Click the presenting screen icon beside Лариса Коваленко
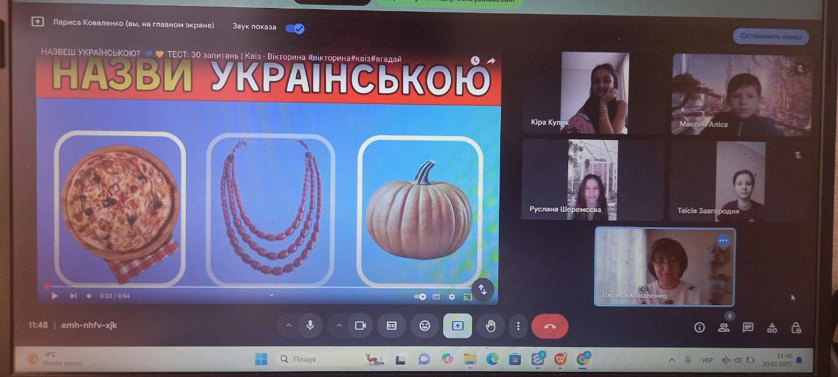Viewport: 838px width, 377px height. pyautogui.click(x=37, y=22)
